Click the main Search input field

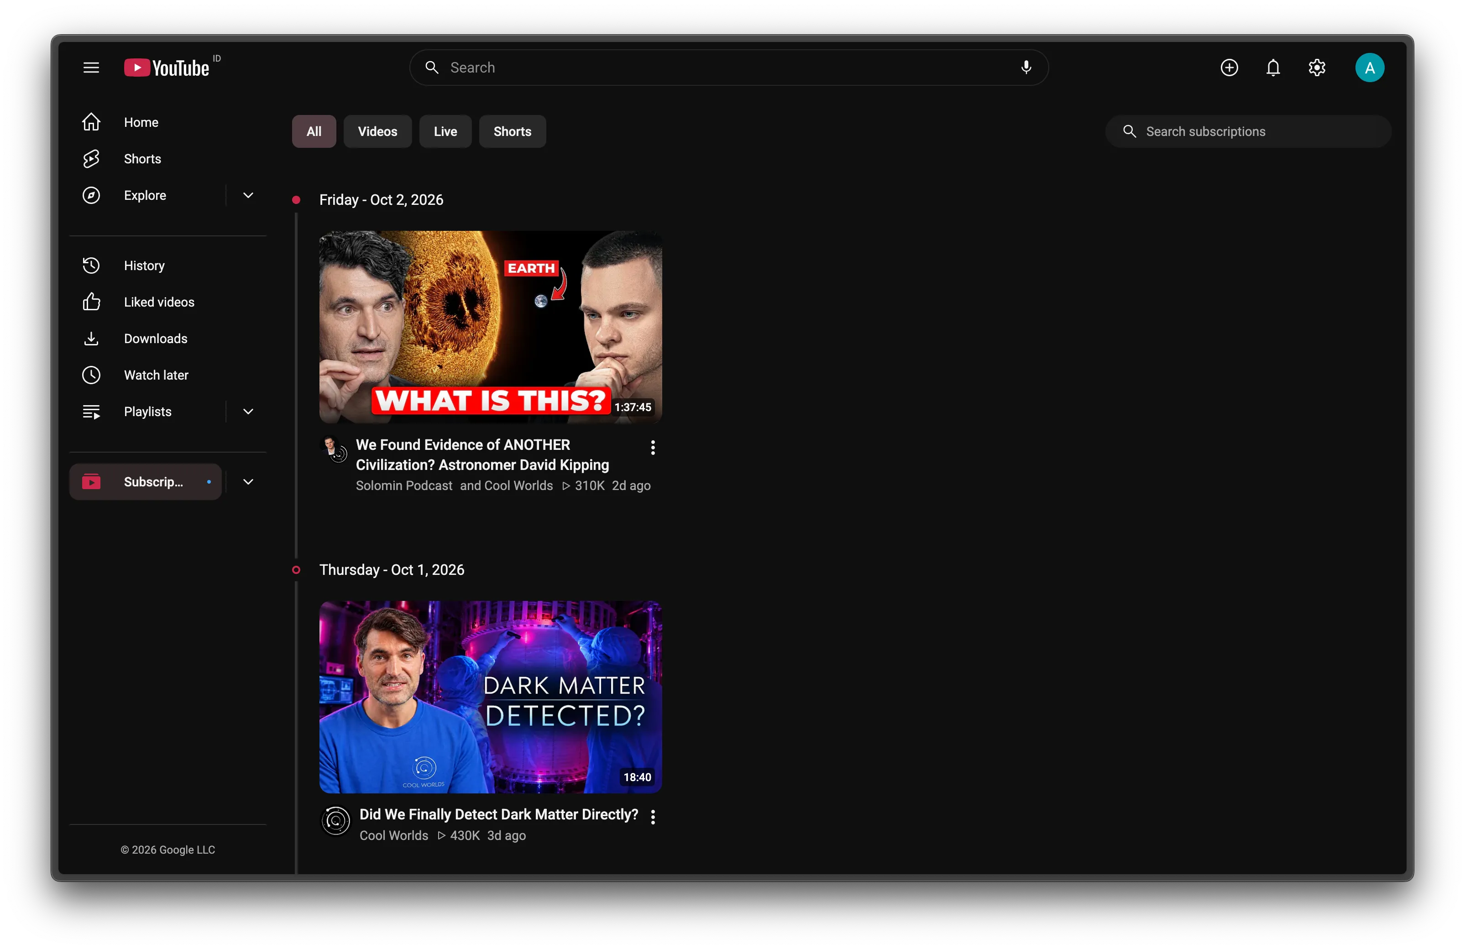pyautogui.click(x=729, y=68)
